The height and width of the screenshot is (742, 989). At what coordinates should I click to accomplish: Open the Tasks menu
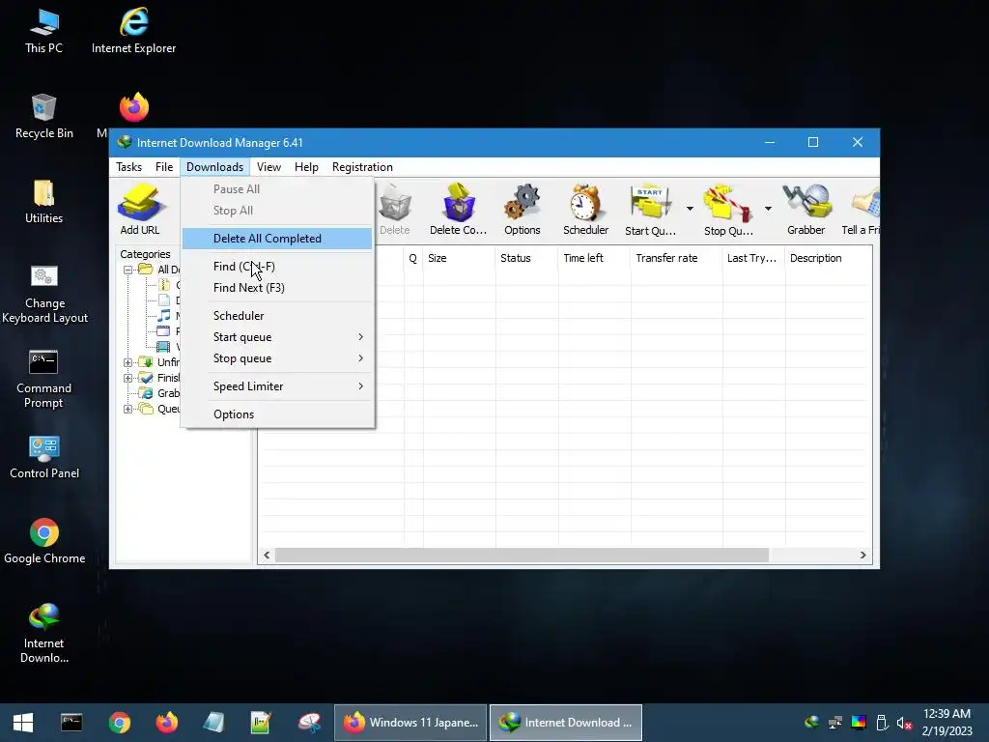(129, 167)
